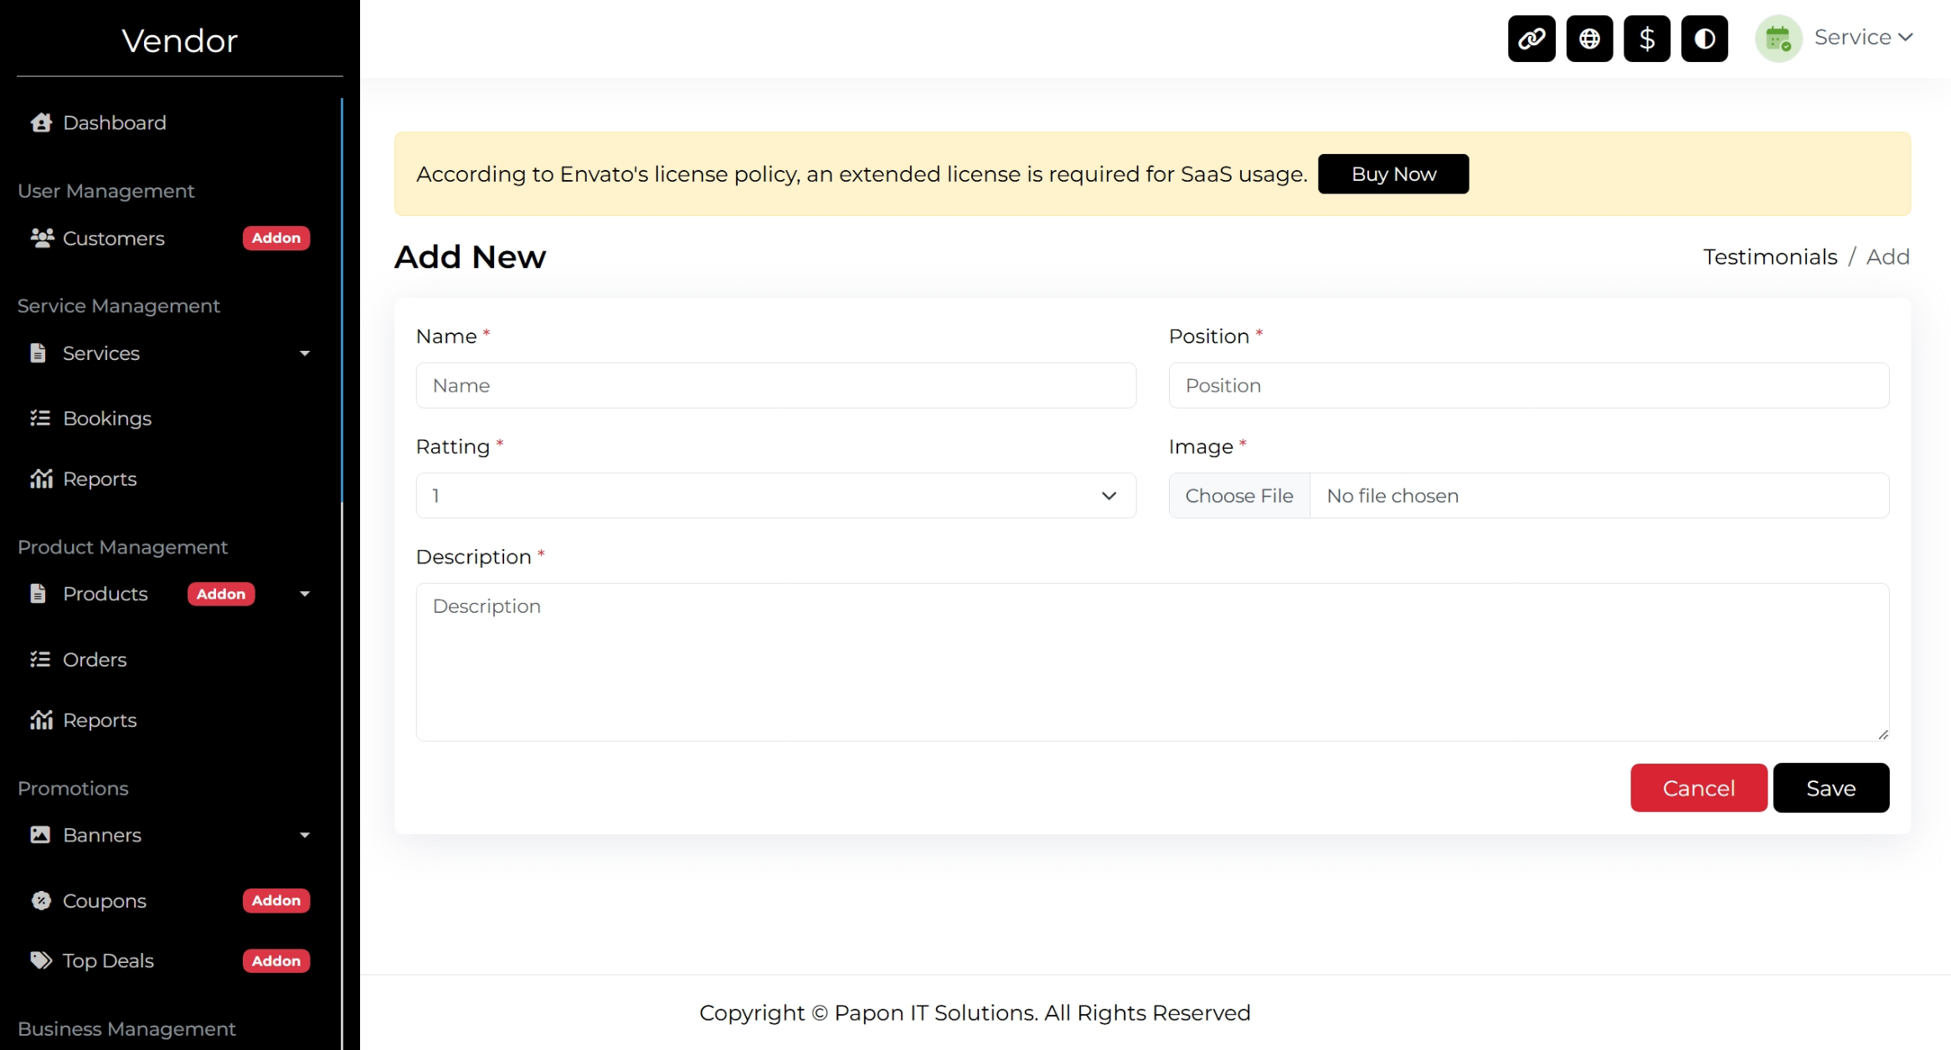Toggle the dark mode contrast icon

[x=1704, y=39]
